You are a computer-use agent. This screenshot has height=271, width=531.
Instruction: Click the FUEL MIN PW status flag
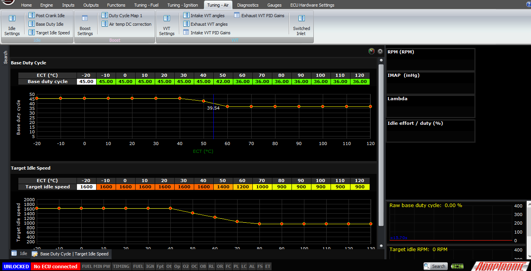pos(96,266)
